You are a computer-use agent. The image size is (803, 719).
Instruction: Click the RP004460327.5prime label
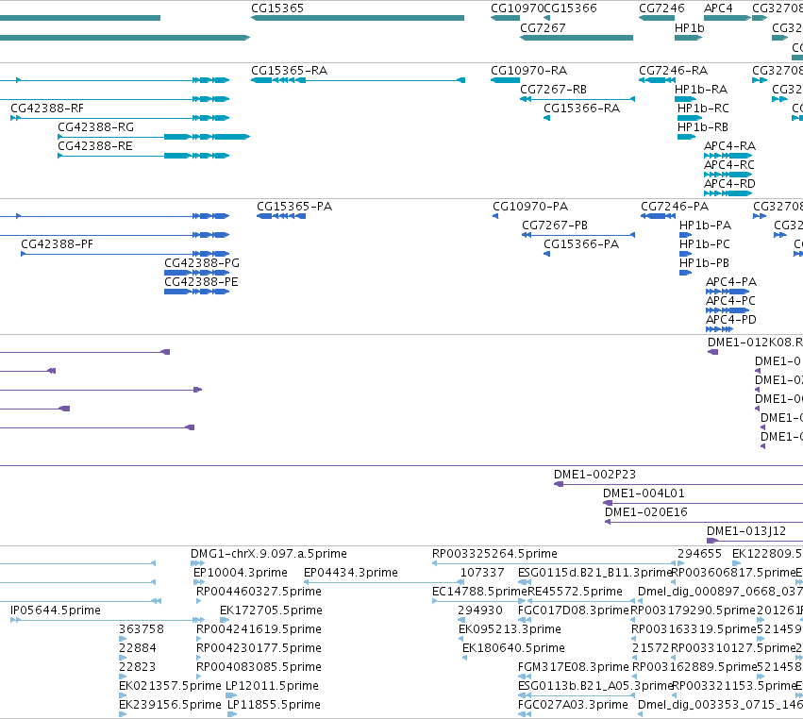click(259, 592)
